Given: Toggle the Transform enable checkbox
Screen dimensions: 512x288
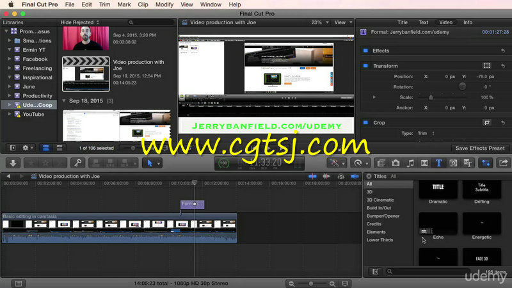Looking at the screenshot, I should point(365,66).
